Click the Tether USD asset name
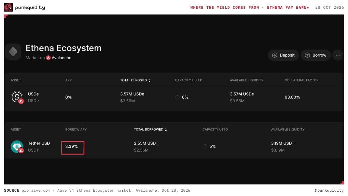Screen dimensions: 348x196 [39, 143]
